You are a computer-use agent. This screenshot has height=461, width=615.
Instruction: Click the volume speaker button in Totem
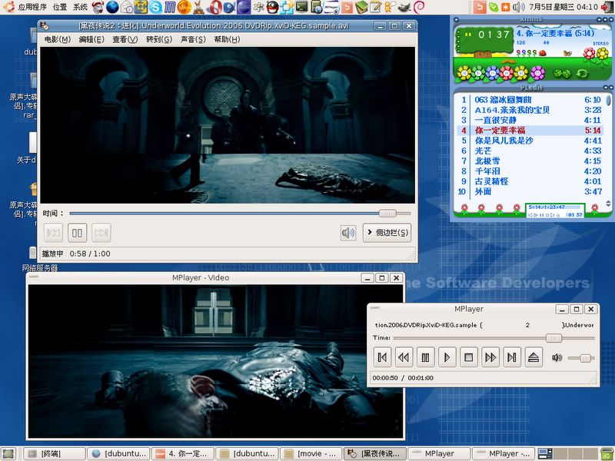(348, 233)
